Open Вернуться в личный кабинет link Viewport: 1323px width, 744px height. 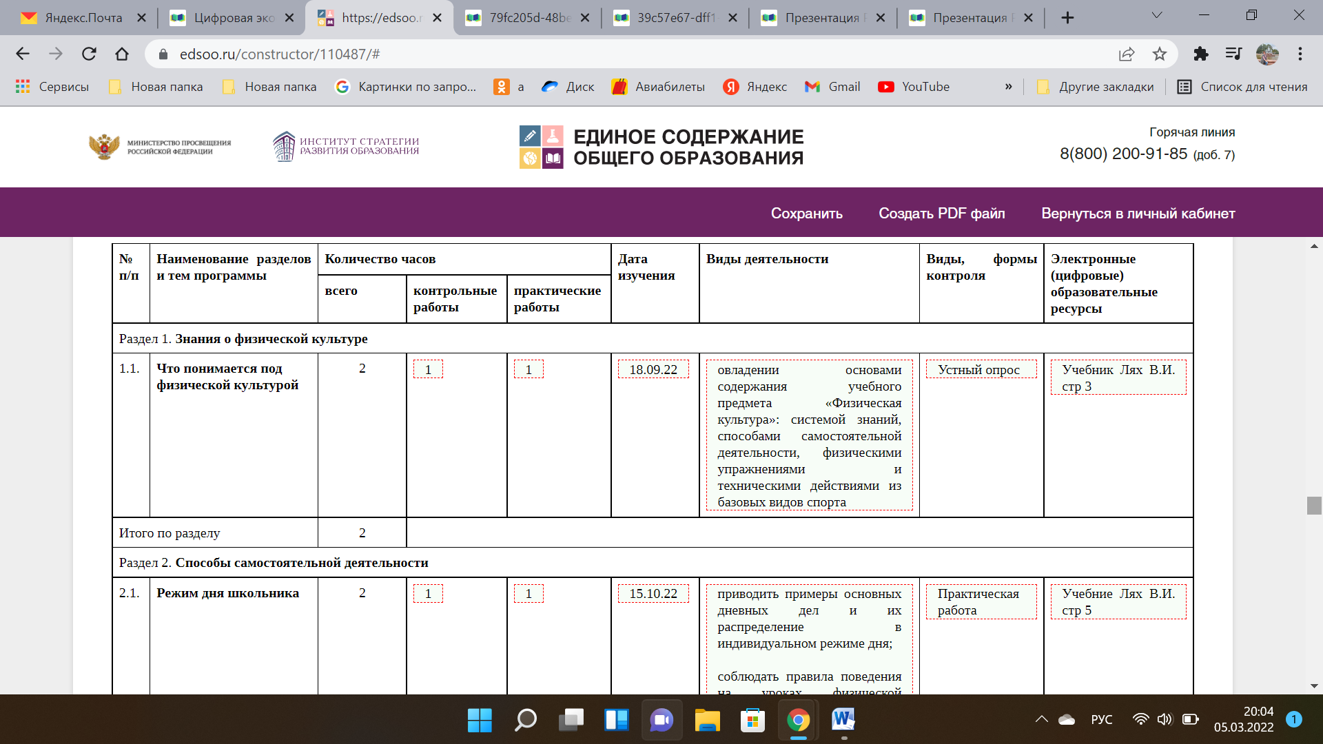[x=1138, y=213]
